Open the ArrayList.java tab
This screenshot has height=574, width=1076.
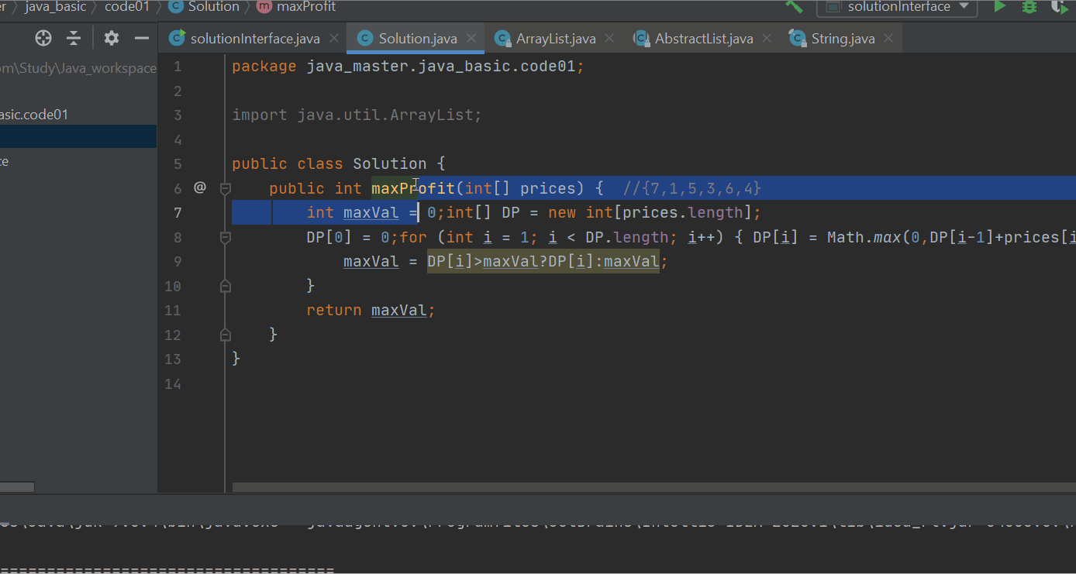(555, 38)
